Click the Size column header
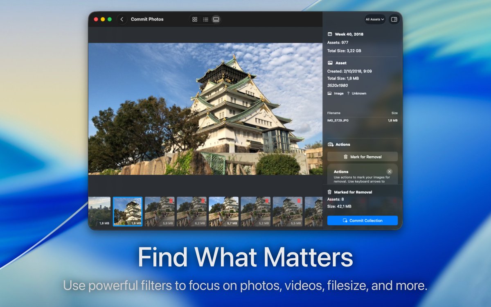The width and height of the screenshot is (491, 307). pyautogui.click(x=394, y=113)
